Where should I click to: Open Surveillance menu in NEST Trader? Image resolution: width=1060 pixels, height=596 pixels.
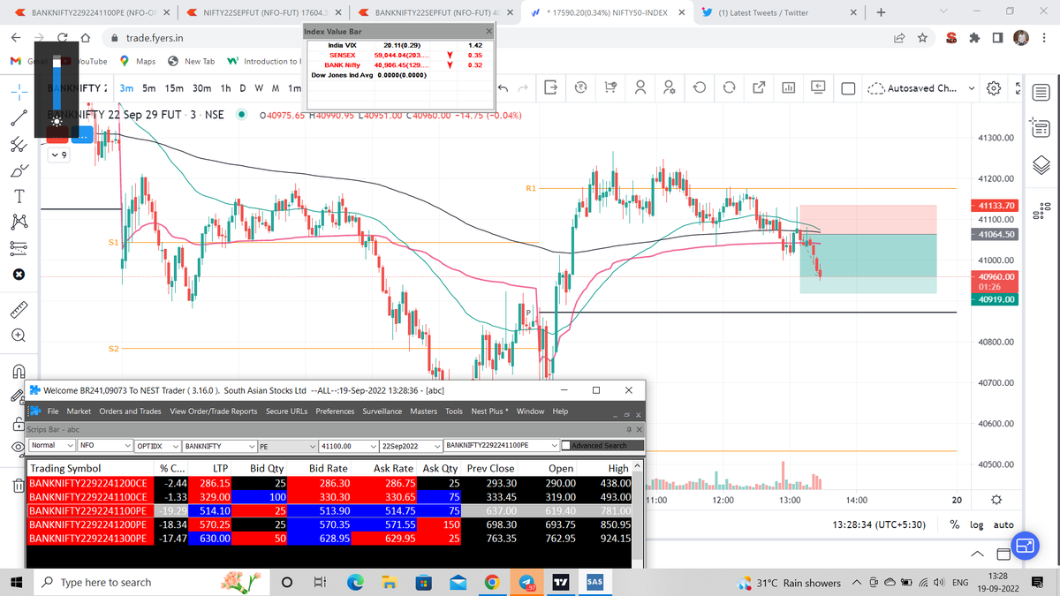[x=382, y=411]
